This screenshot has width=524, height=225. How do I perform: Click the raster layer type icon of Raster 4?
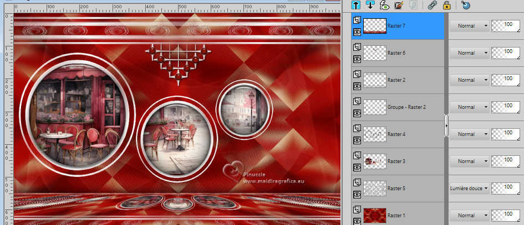(357, 129)
